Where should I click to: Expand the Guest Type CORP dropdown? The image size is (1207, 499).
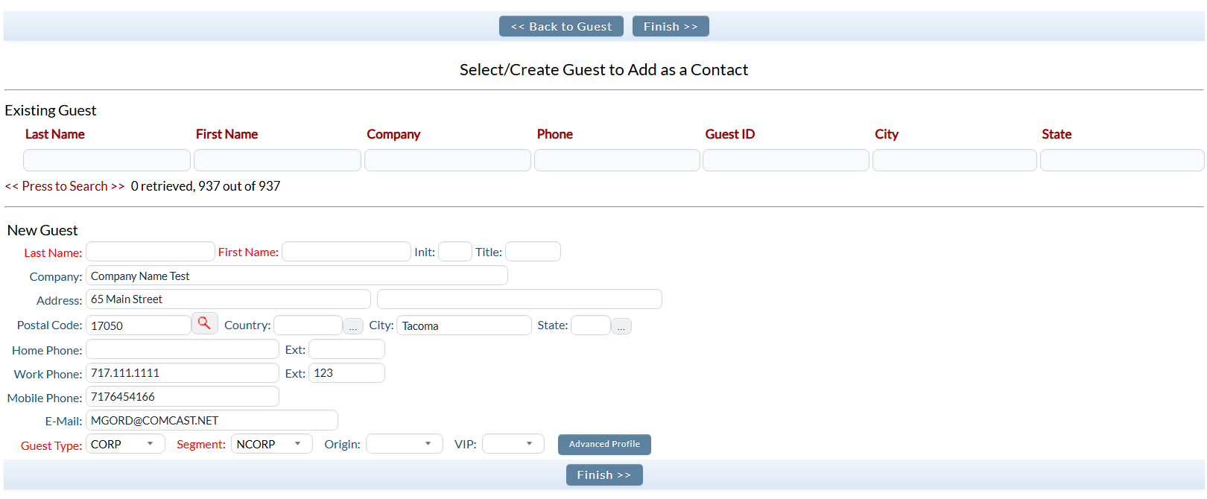[x=125, y=444]
